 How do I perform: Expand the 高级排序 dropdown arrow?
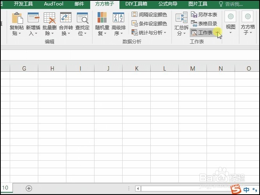tap(121, 34)
